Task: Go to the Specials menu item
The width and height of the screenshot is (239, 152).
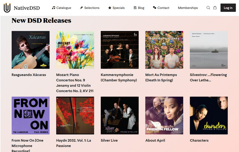Action: (116, 8)
